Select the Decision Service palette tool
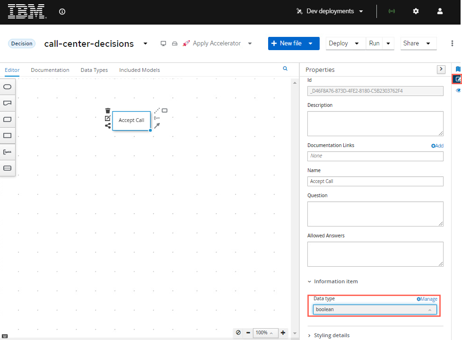The image size is (462, 340). (x=8, y=168)
